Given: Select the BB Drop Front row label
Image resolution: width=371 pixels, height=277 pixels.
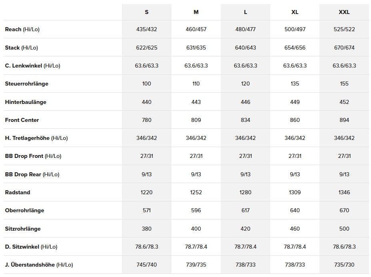Looking at the screenshot, I should pyautogui.click(x=33, y=156).
